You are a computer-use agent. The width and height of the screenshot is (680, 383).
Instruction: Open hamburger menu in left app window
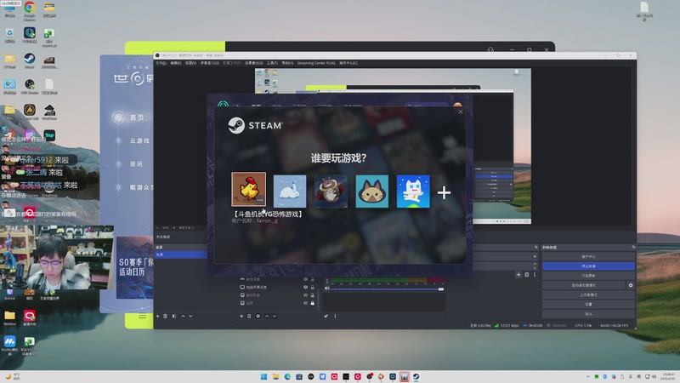pos(142,316)
